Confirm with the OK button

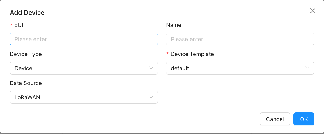point(304,119)
